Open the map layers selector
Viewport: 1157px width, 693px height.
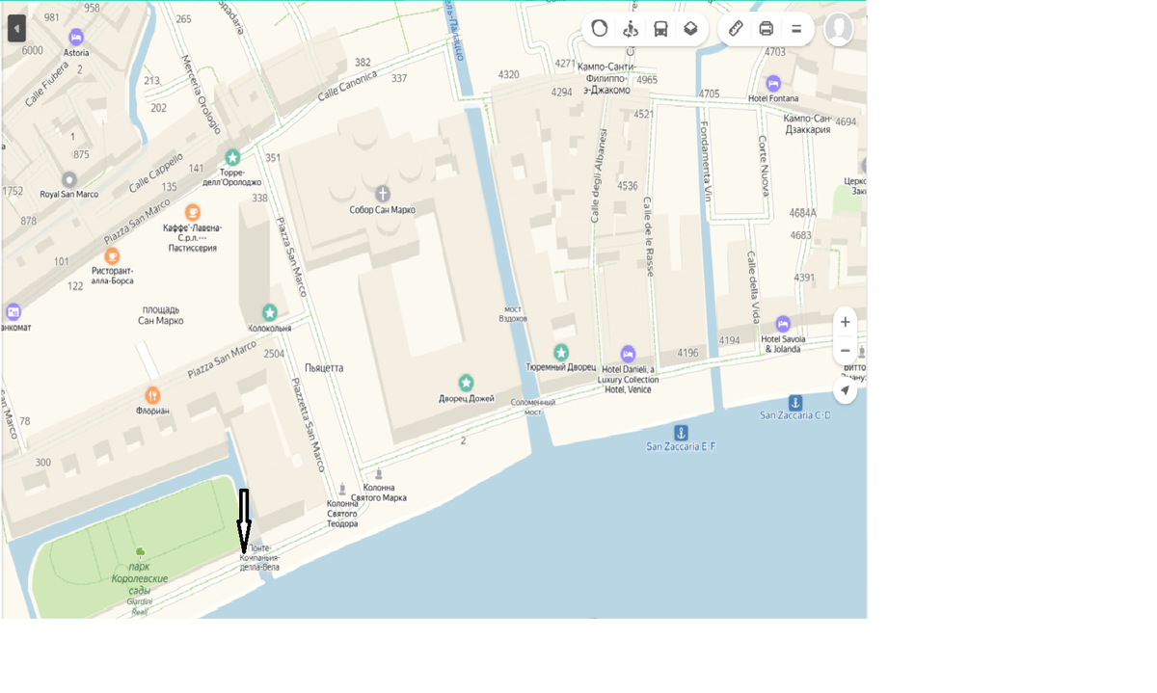[x=690, y=29]
